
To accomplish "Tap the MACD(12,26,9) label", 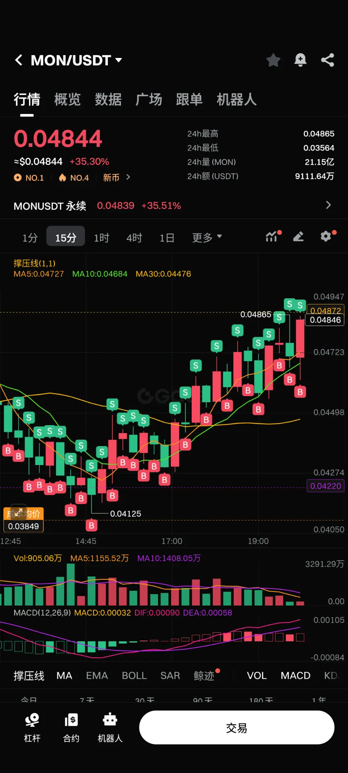I will click(42, 613).
